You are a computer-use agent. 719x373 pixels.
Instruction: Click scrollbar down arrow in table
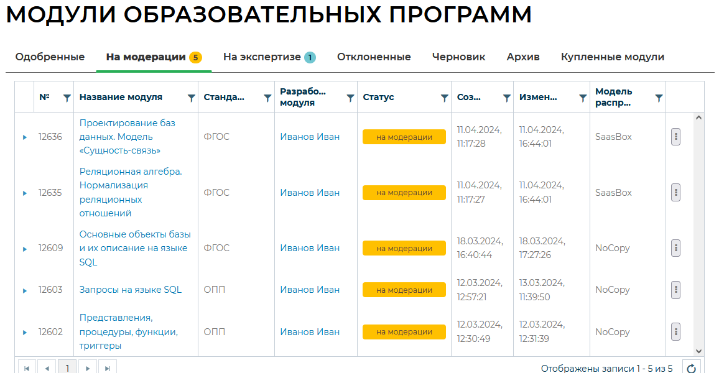click(698, 351)
